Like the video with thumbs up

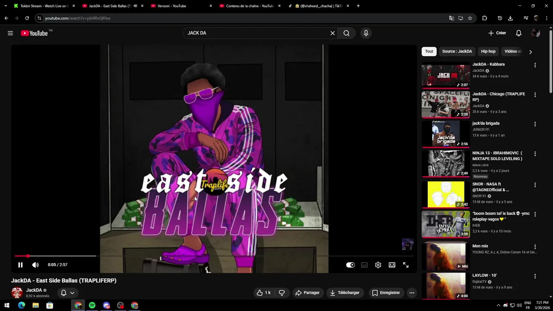click(264, 293)
